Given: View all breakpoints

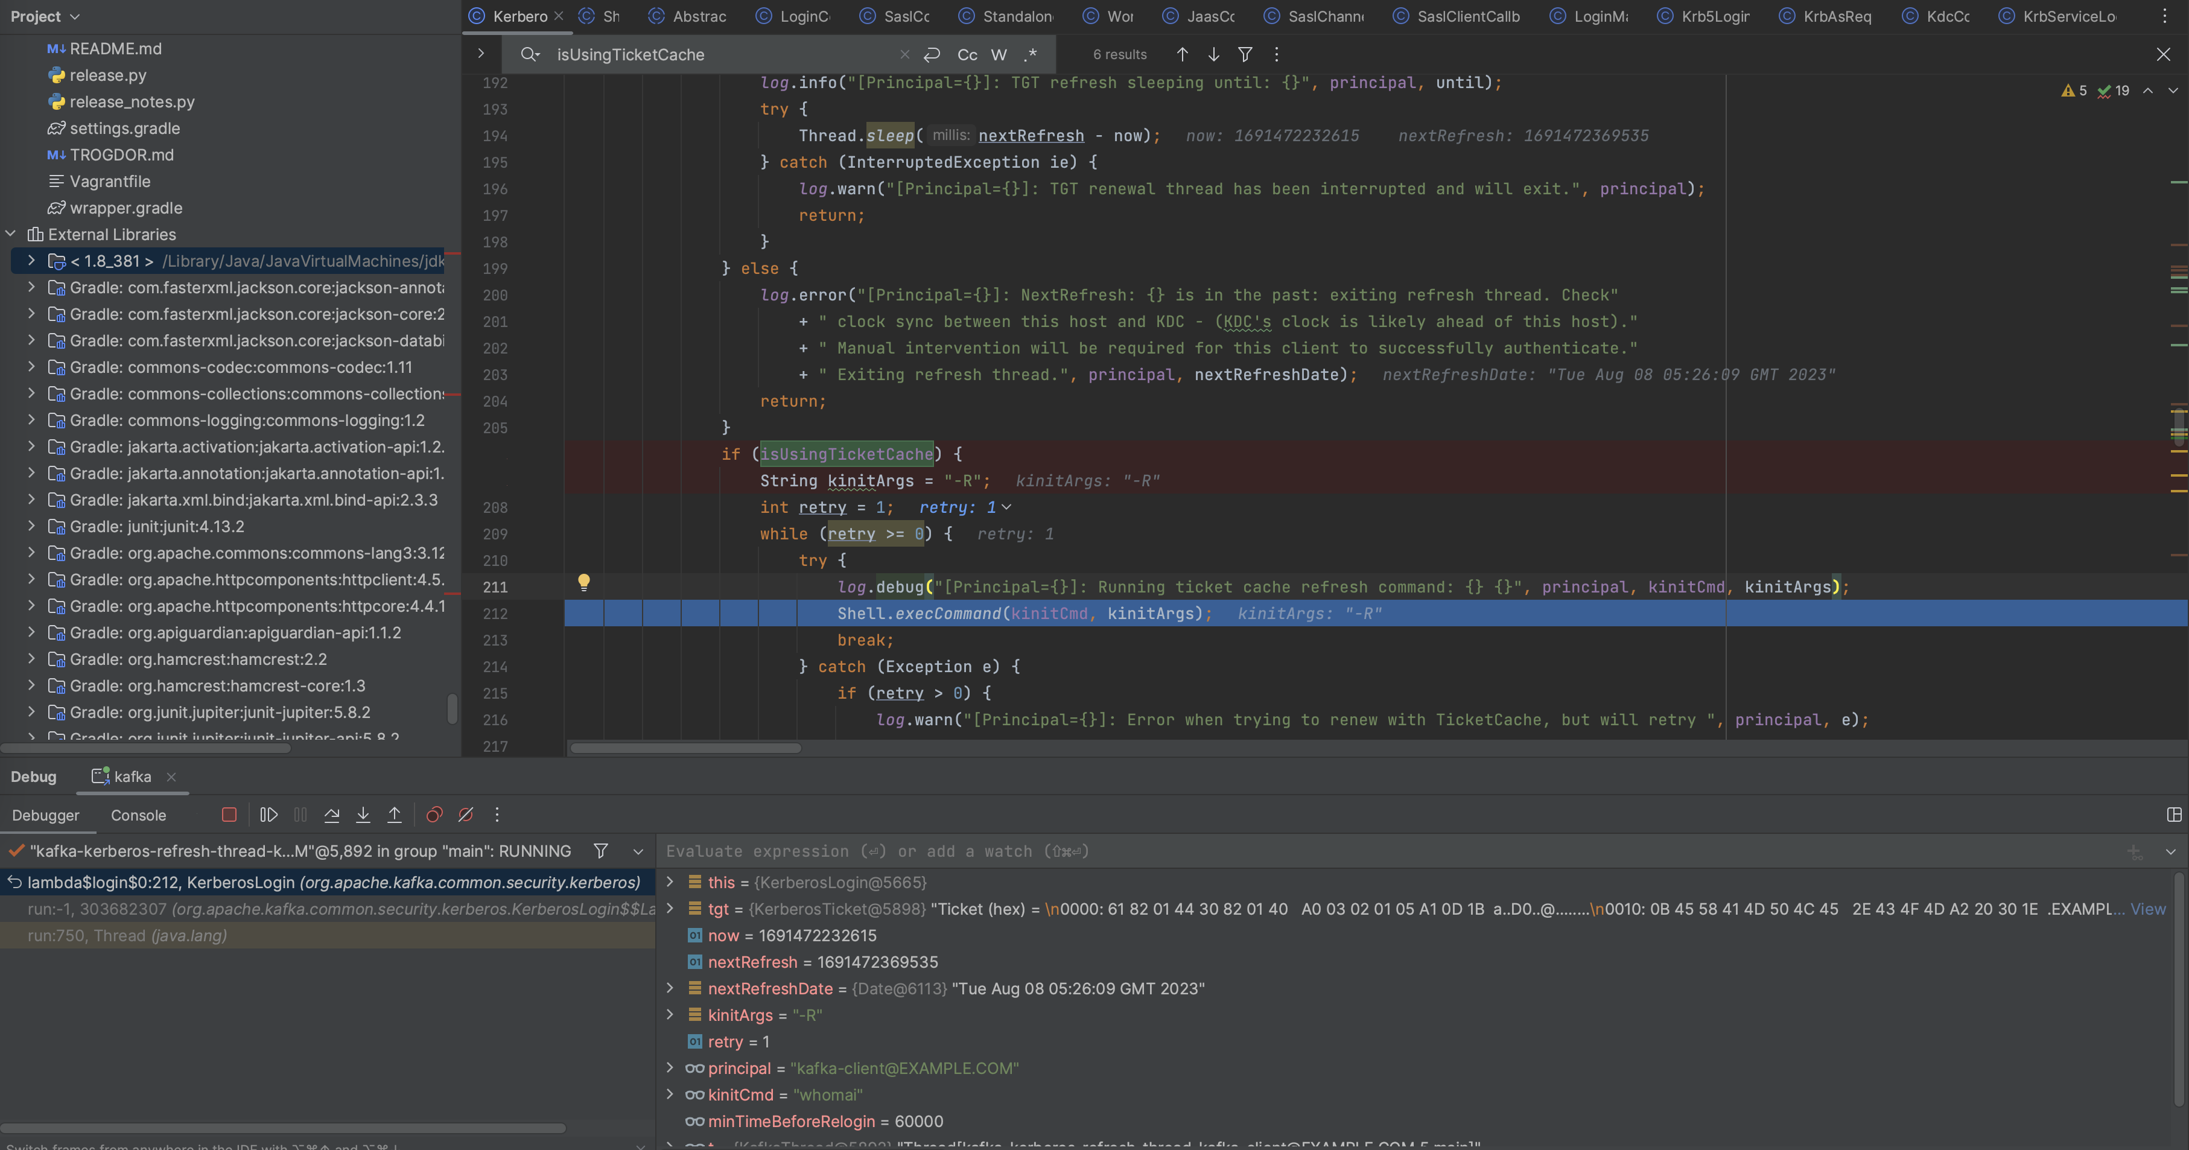Looking at the screenshot, I should pos(434,815).
